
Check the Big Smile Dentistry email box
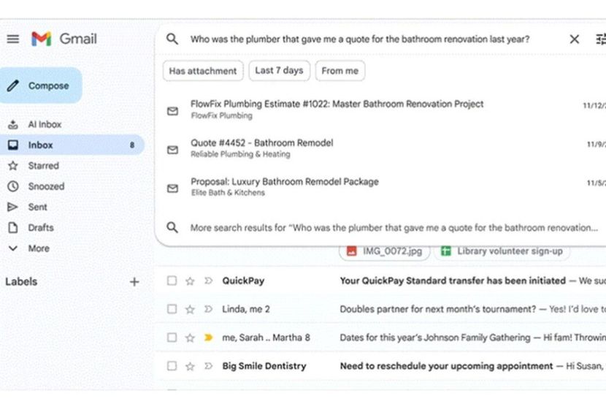(x=172, y=366)
